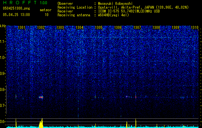Image resolution: width=202 pixels, height=128 pixels.
Task: Click the yellow amplitude spike before 1301
Action: [16, 123]
